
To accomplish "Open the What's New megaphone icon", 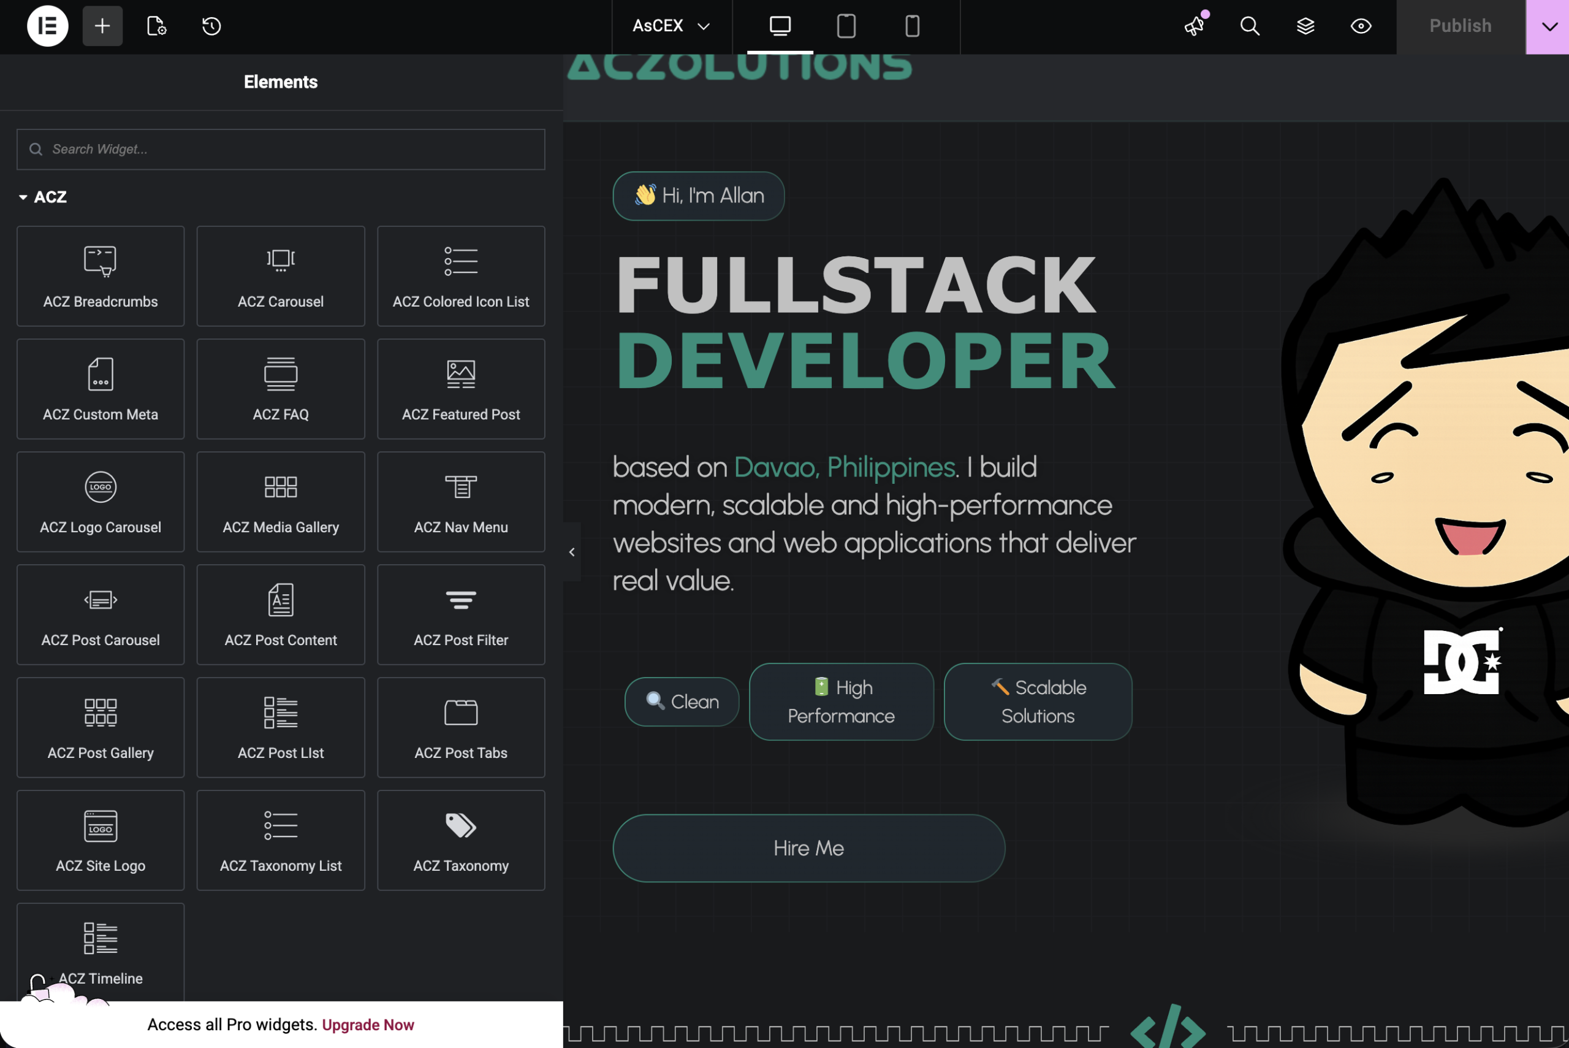I will pos(1195,26).
